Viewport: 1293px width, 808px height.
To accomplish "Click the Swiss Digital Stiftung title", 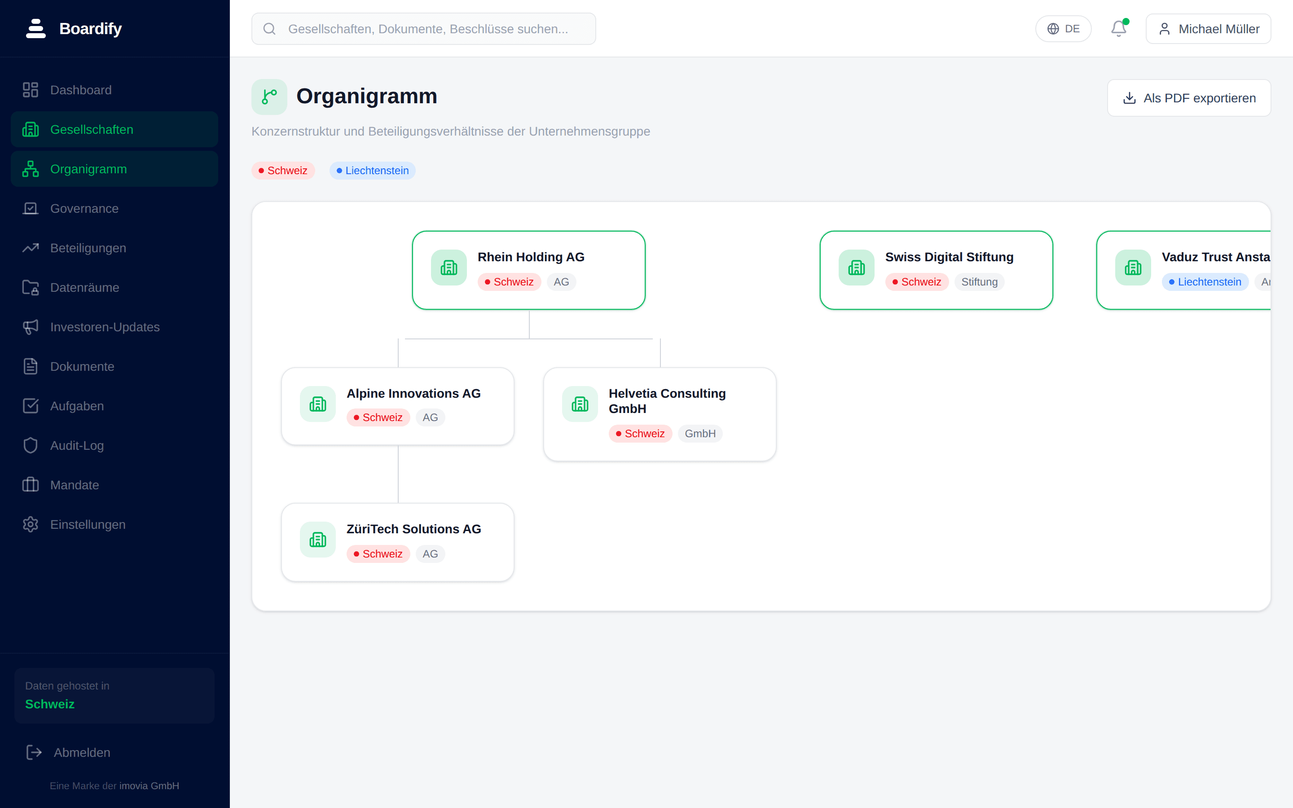I will point(949,257).
